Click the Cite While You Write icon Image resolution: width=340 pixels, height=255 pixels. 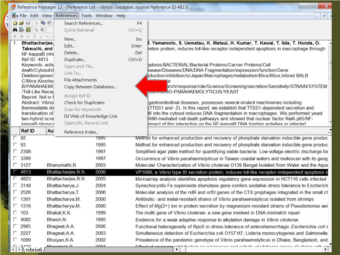click(36, 30)
